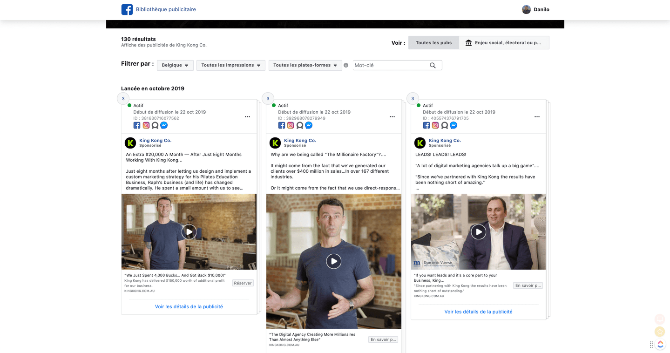Open King Kong Co. link on Millionaire ad
Screen dimensions: 670x353
coord(300,140)
